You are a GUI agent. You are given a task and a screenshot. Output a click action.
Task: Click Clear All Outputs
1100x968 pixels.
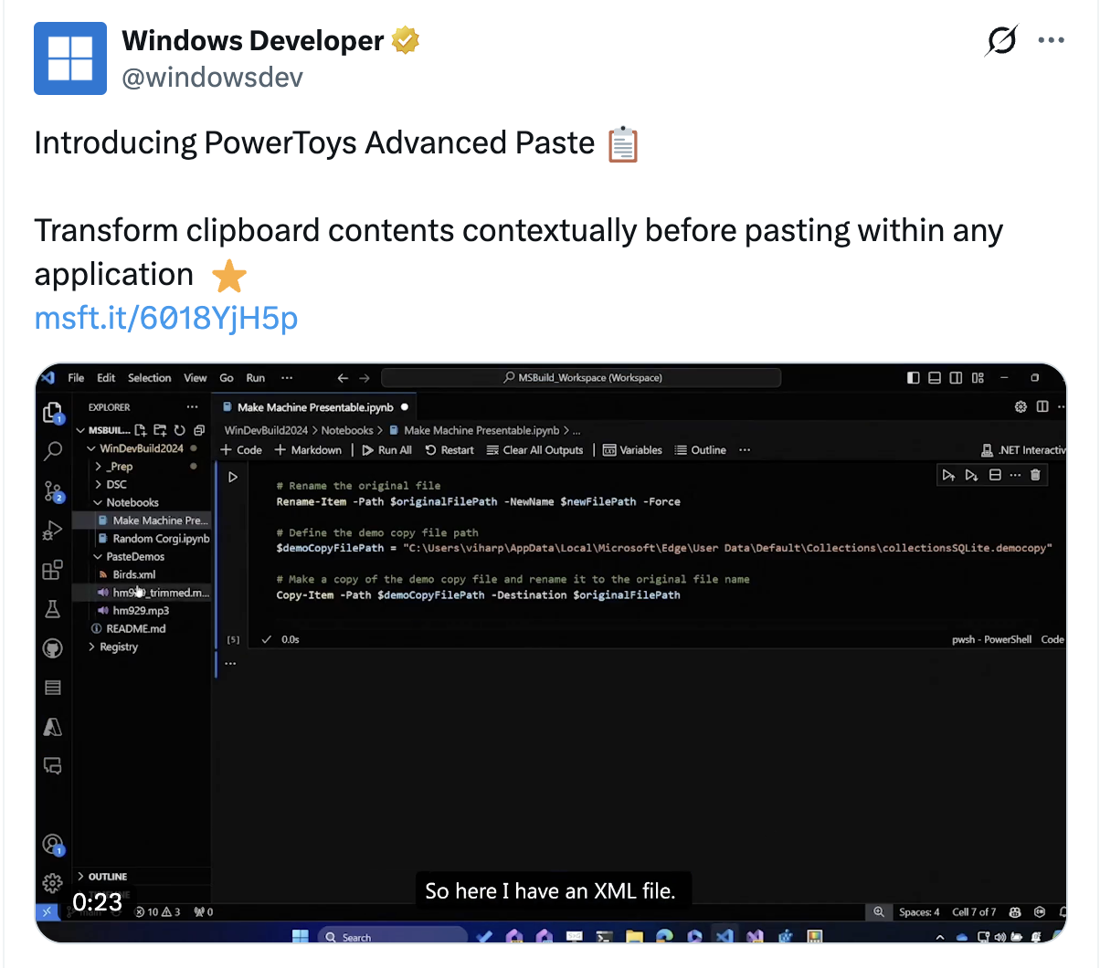point(534,450)
